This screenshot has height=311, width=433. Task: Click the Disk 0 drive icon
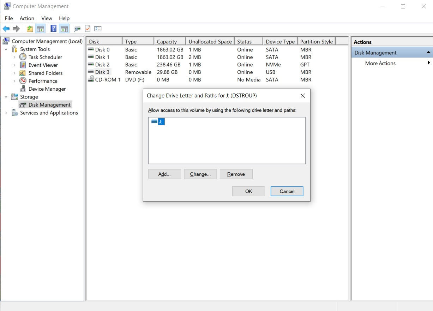(x=91, y=49)
